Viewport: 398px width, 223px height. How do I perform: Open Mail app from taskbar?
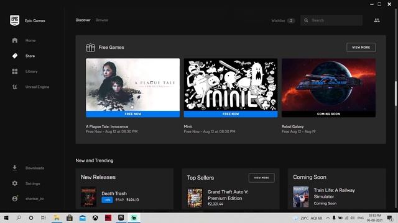tap(83, 217)
